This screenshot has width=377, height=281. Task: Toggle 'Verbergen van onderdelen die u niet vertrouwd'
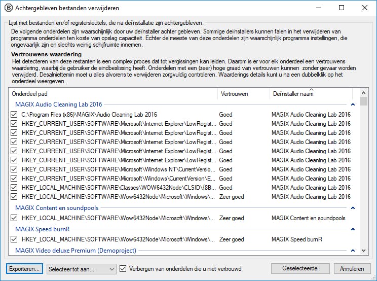[x=123, y=269]
